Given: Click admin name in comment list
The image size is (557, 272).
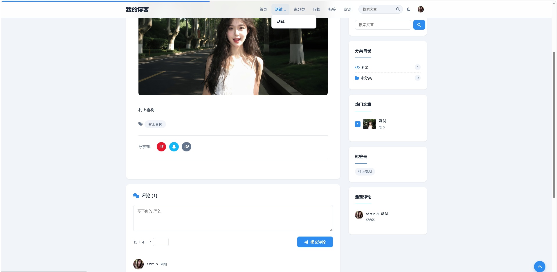Looking at the screenshot, I should (152, 264).
